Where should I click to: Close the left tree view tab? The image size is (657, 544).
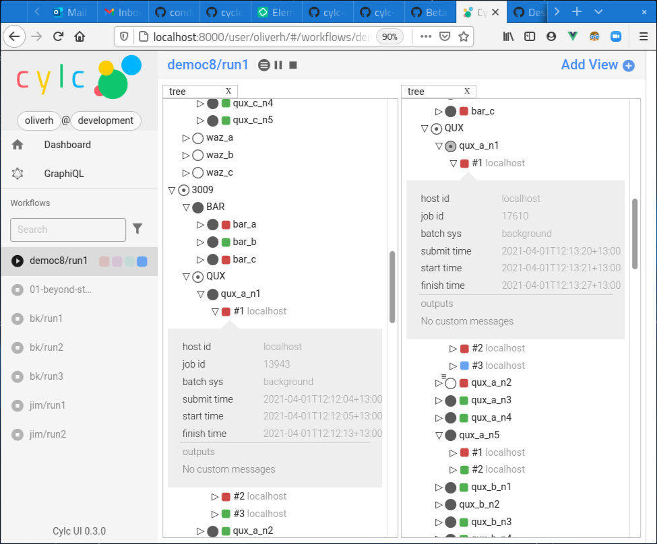(x=228, y=91)
